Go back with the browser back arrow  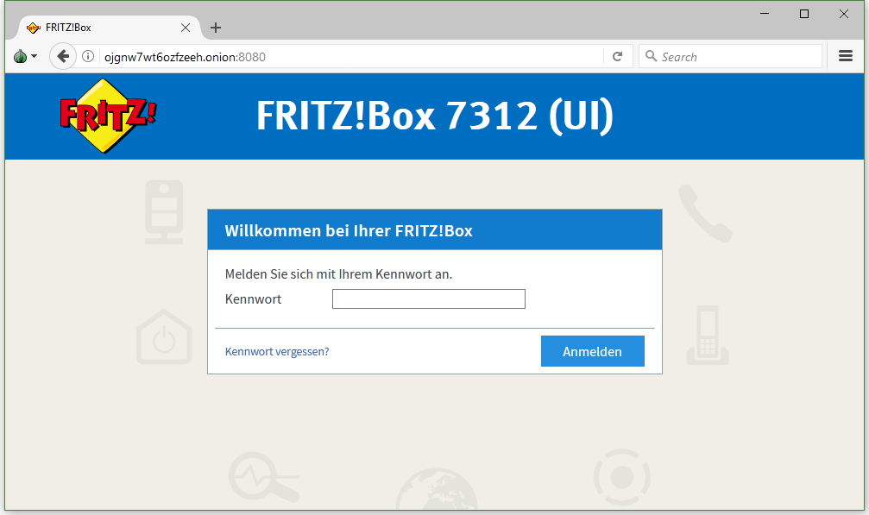point(63,56)
